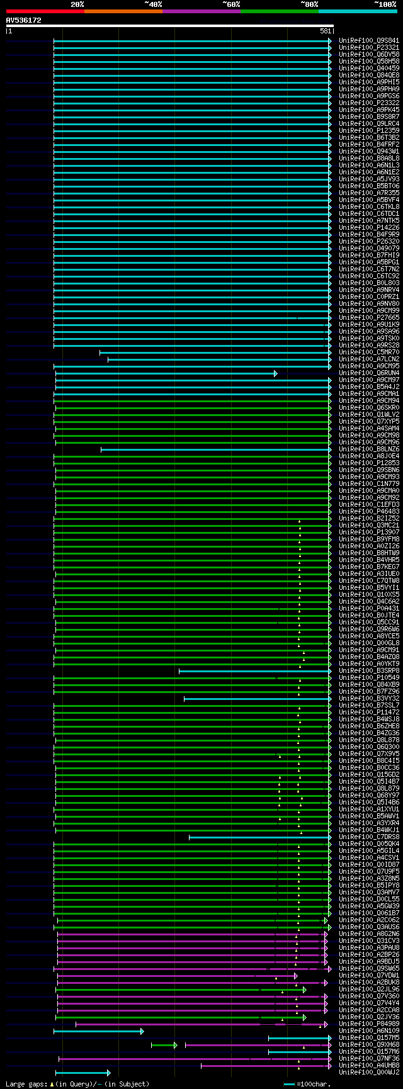The height and width of the screenshot is (1089, 403).
Task: Open the hit UniRef100_A4SAM4
Action: (369, 428)
